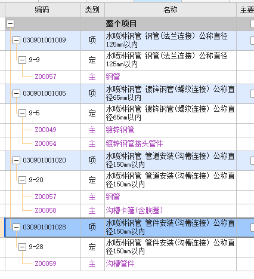Select quota code 9-9

(x=34, y=60)
